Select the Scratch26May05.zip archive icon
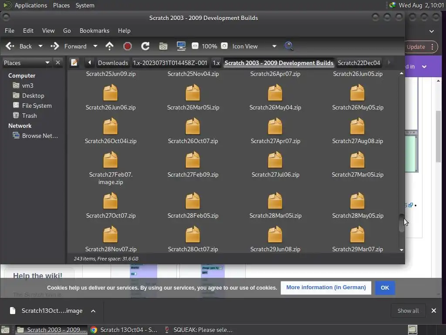The image size is (446, 335). (357, 93)
